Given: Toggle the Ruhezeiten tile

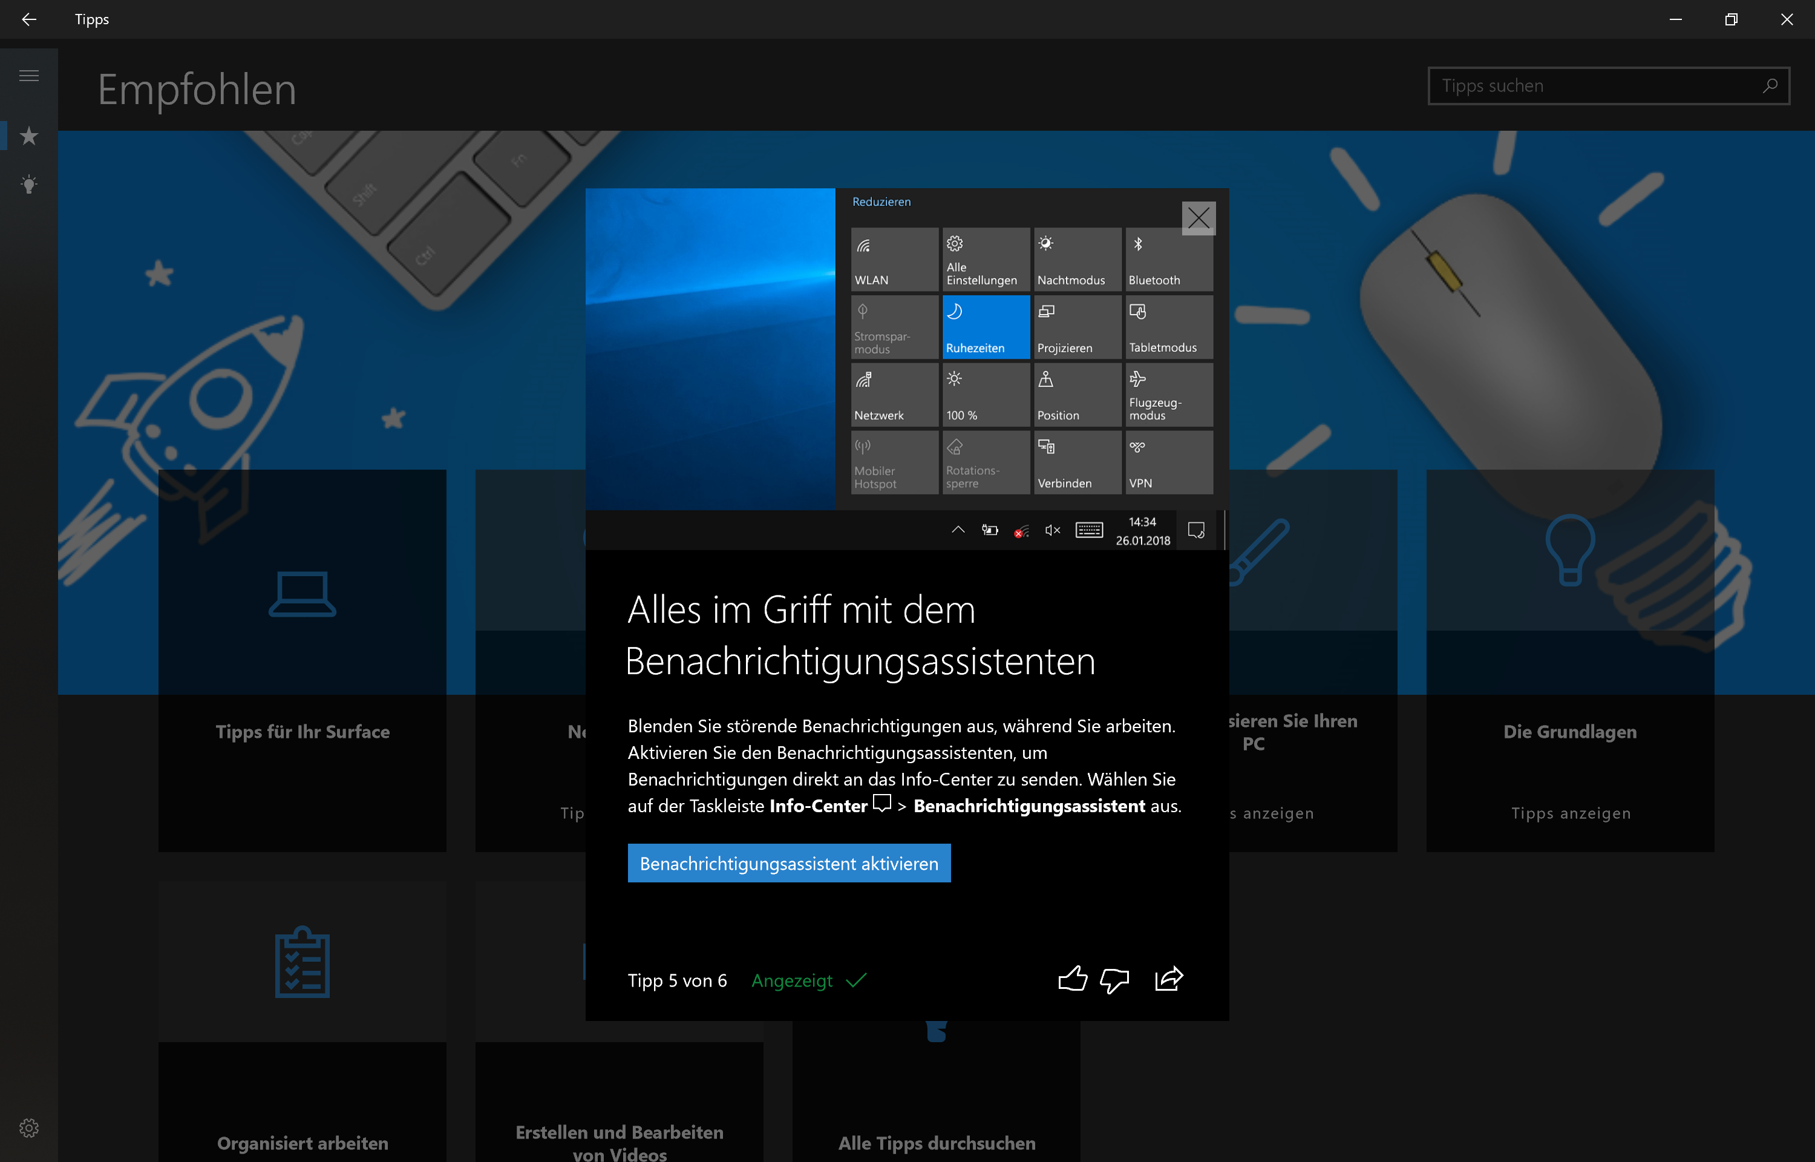Looking at the screenshot, I should pos(986,327).
